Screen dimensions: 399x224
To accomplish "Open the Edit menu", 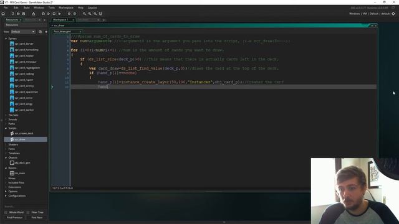I will (x=16, y=7).
